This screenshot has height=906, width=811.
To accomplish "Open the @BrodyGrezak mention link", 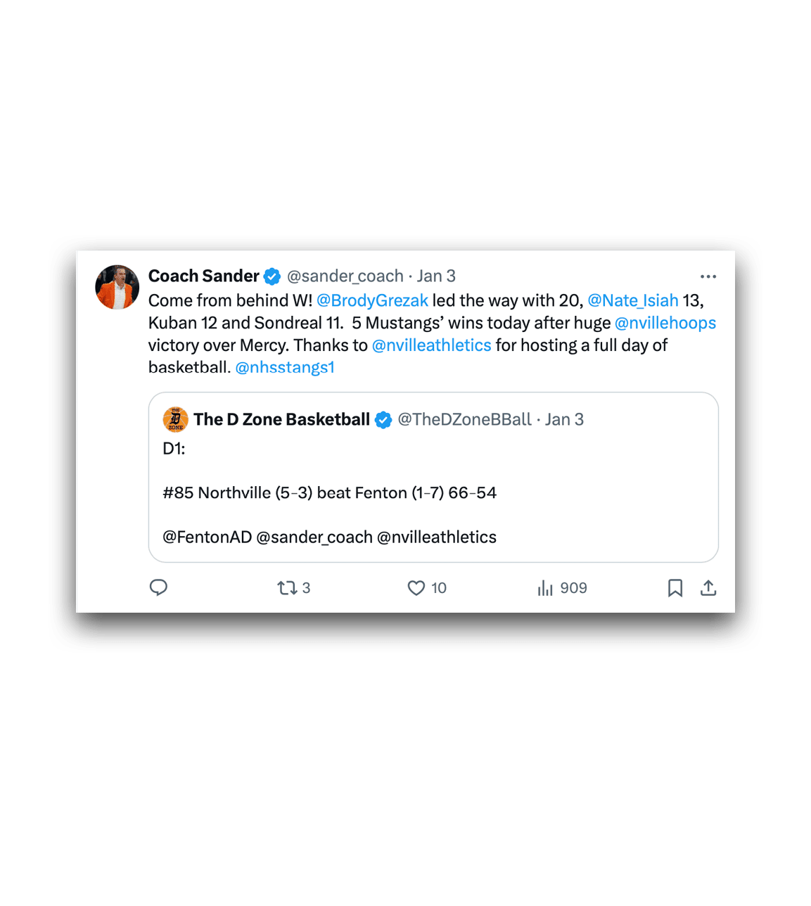I will click(372, 300).
